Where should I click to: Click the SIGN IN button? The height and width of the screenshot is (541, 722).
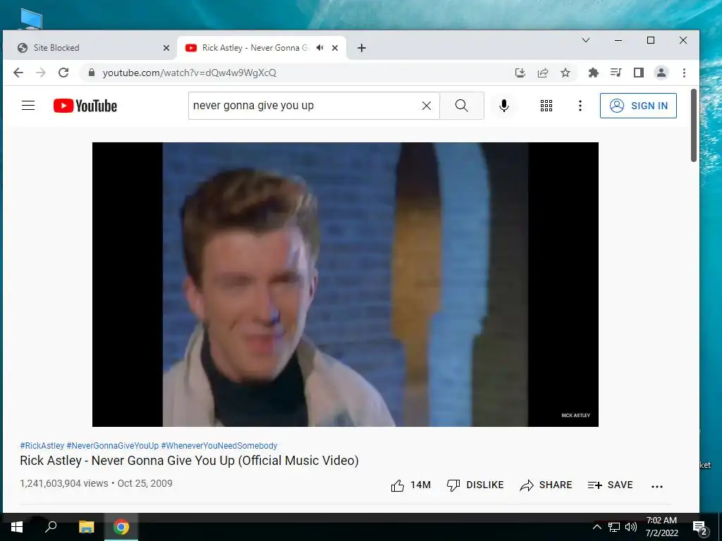pos(638,106)
